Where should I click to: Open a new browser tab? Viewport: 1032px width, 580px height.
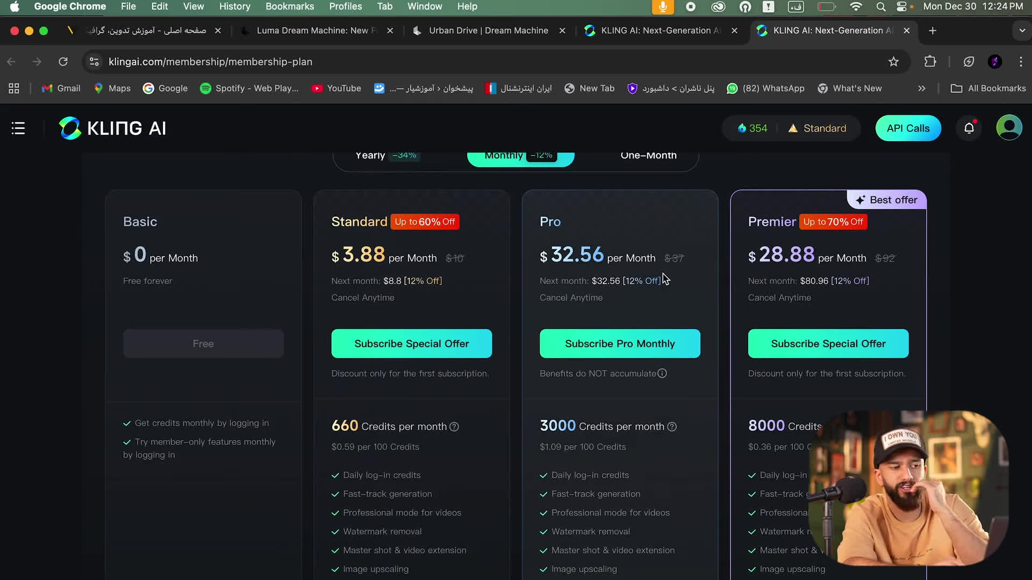933,31
